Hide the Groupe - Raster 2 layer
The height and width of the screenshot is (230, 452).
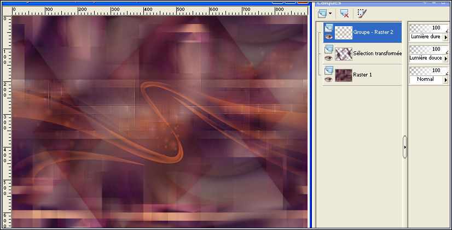coord(329,37)
